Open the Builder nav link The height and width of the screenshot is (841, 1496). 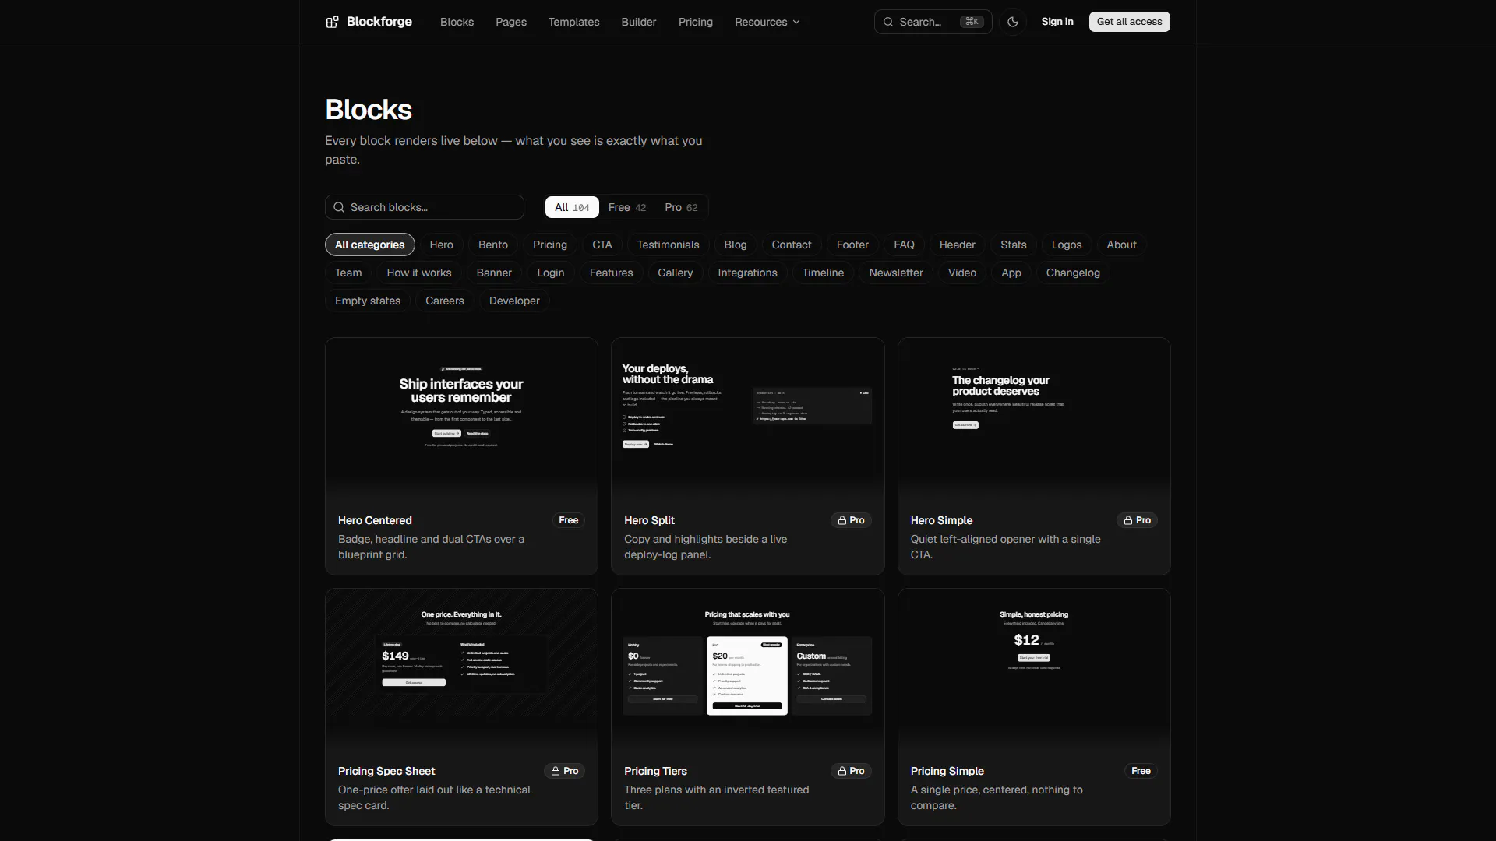(x=639, y=22)
